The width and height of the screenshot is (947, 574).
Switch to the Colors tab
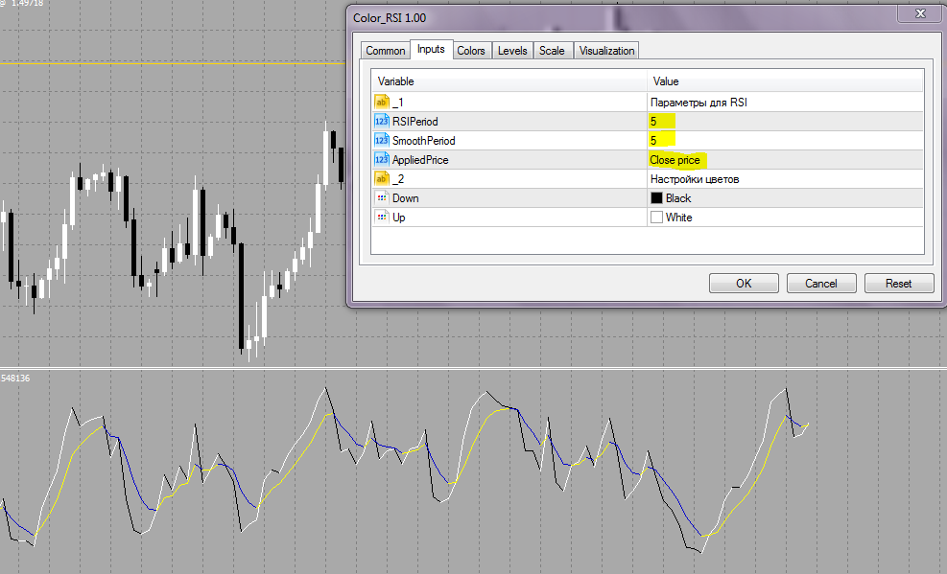471,50
